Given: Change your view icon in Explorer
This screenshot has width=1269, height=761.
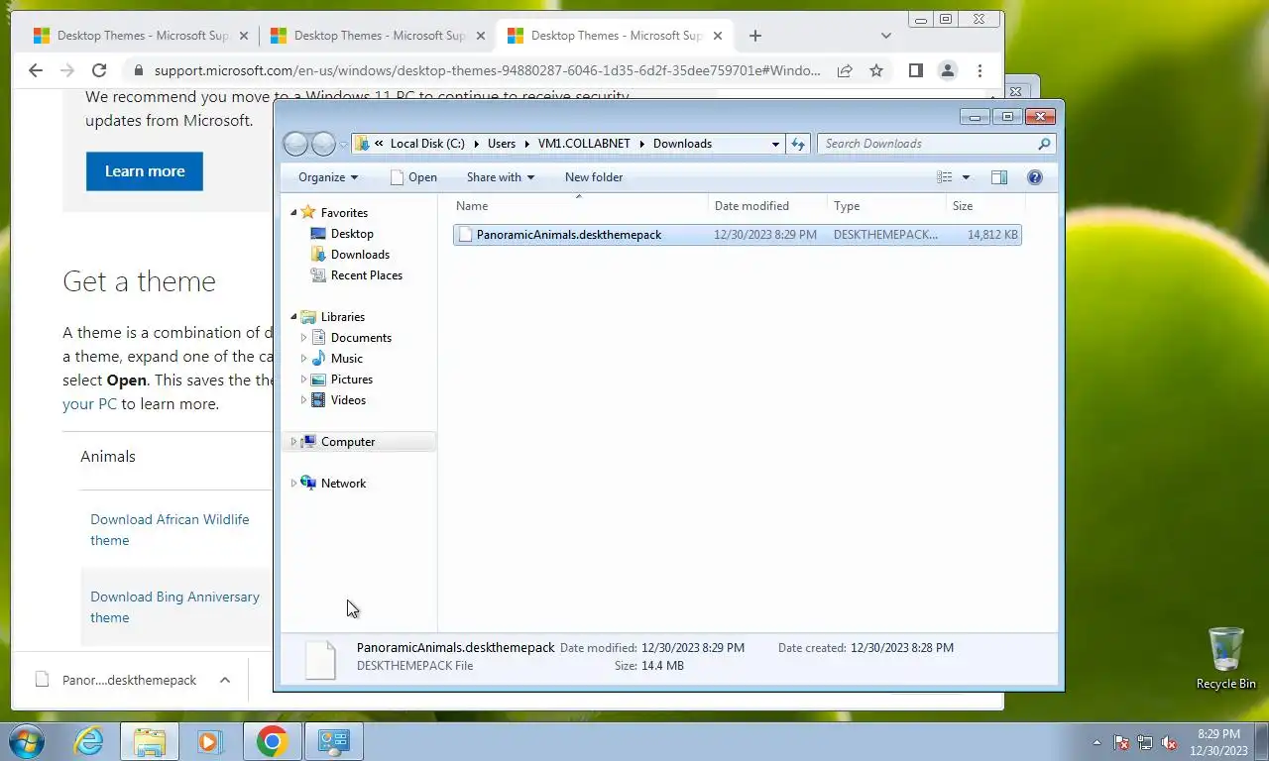Looking at the screenshot, I should 945,177.
